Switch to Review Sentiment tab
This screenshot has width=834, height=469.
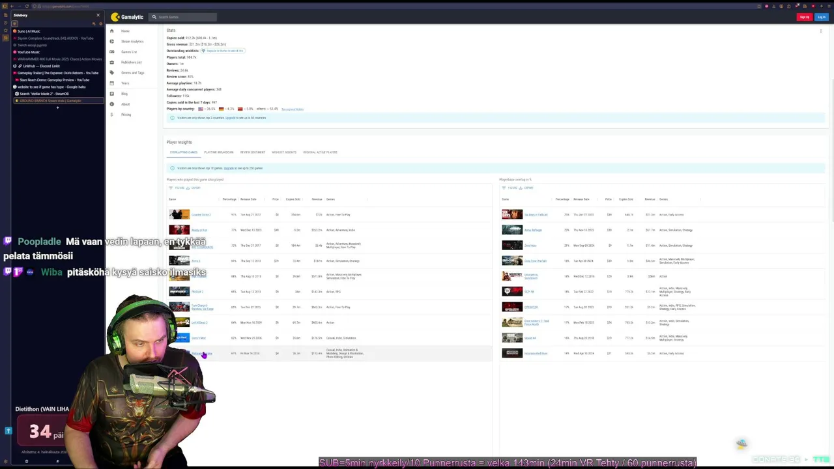pos(253,152)
